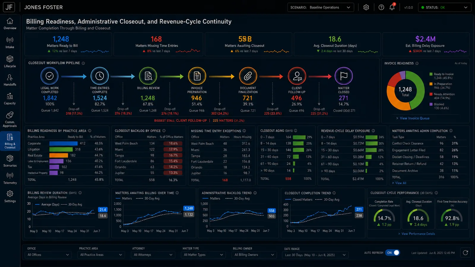The width and height of the screenshot is (475, 267).
Task: Select Billing & Closeout sidebar item
Action: click(10, 141)
